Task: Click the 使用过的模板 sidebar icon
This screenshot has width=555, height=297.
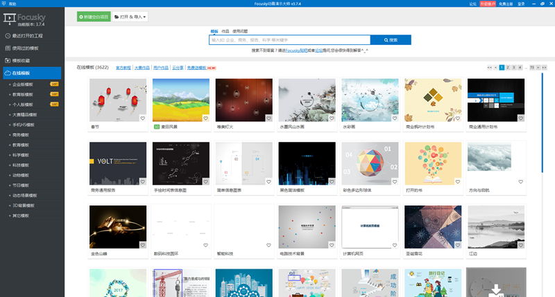Action: click(x=8, y=48)
